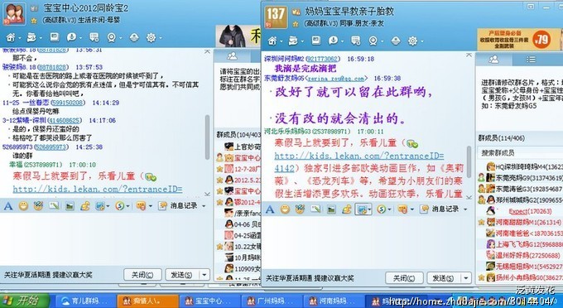Screen dimensions: 563x308
Task: Switch to list view tab in 妈妈宝宝早教 side panel
Action: click(x=531, y=60)
